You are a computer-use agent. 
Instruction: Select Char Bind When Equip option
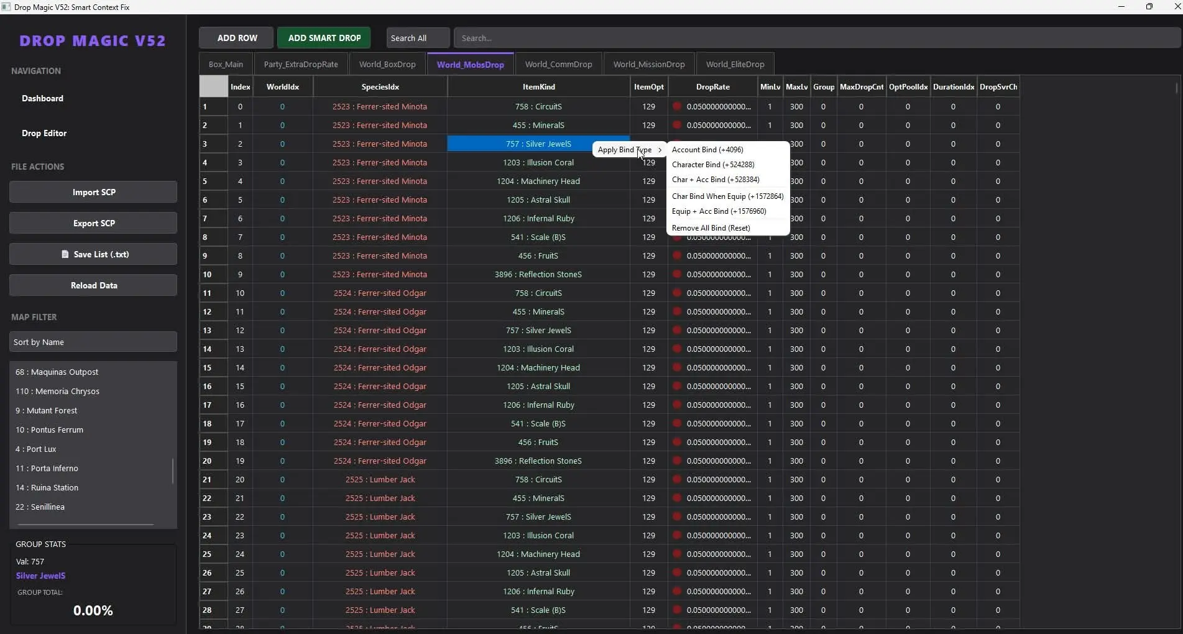pyautogui.click(x=728, y=196)
